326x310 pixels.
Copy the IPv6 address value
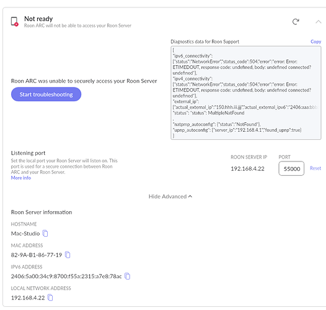coord(127,276)
